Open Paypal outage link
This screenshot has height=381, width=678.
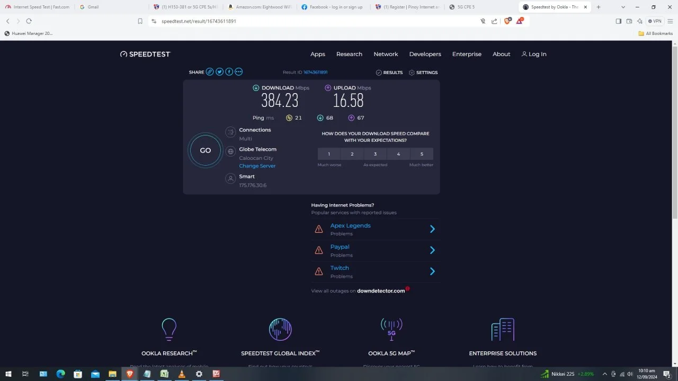[340, 247]
